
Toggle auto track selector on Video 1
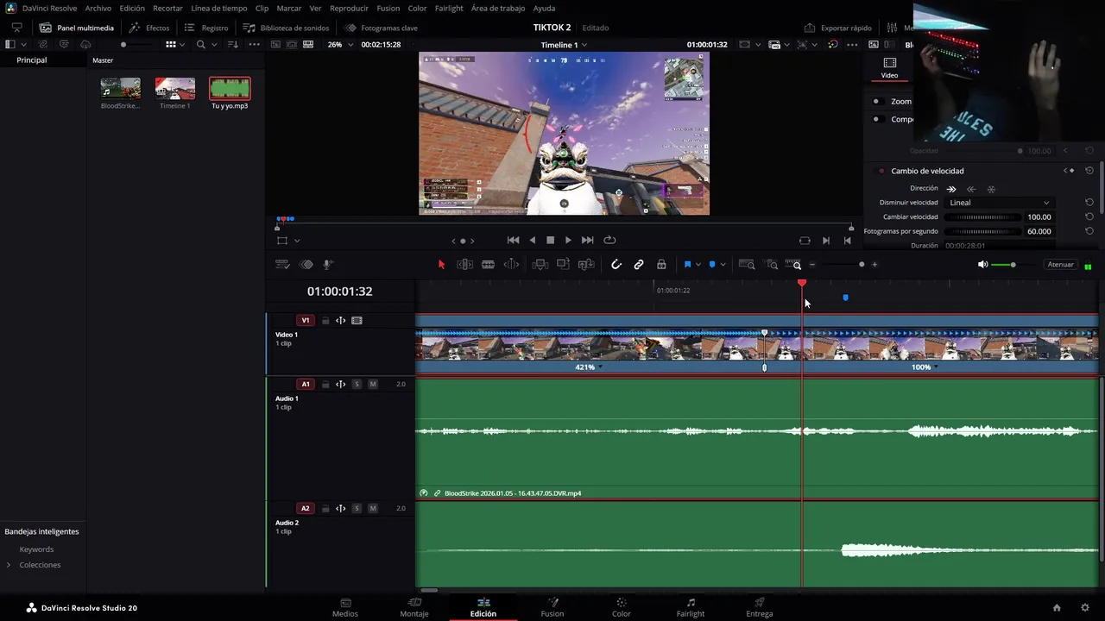[x=341, y=321]
